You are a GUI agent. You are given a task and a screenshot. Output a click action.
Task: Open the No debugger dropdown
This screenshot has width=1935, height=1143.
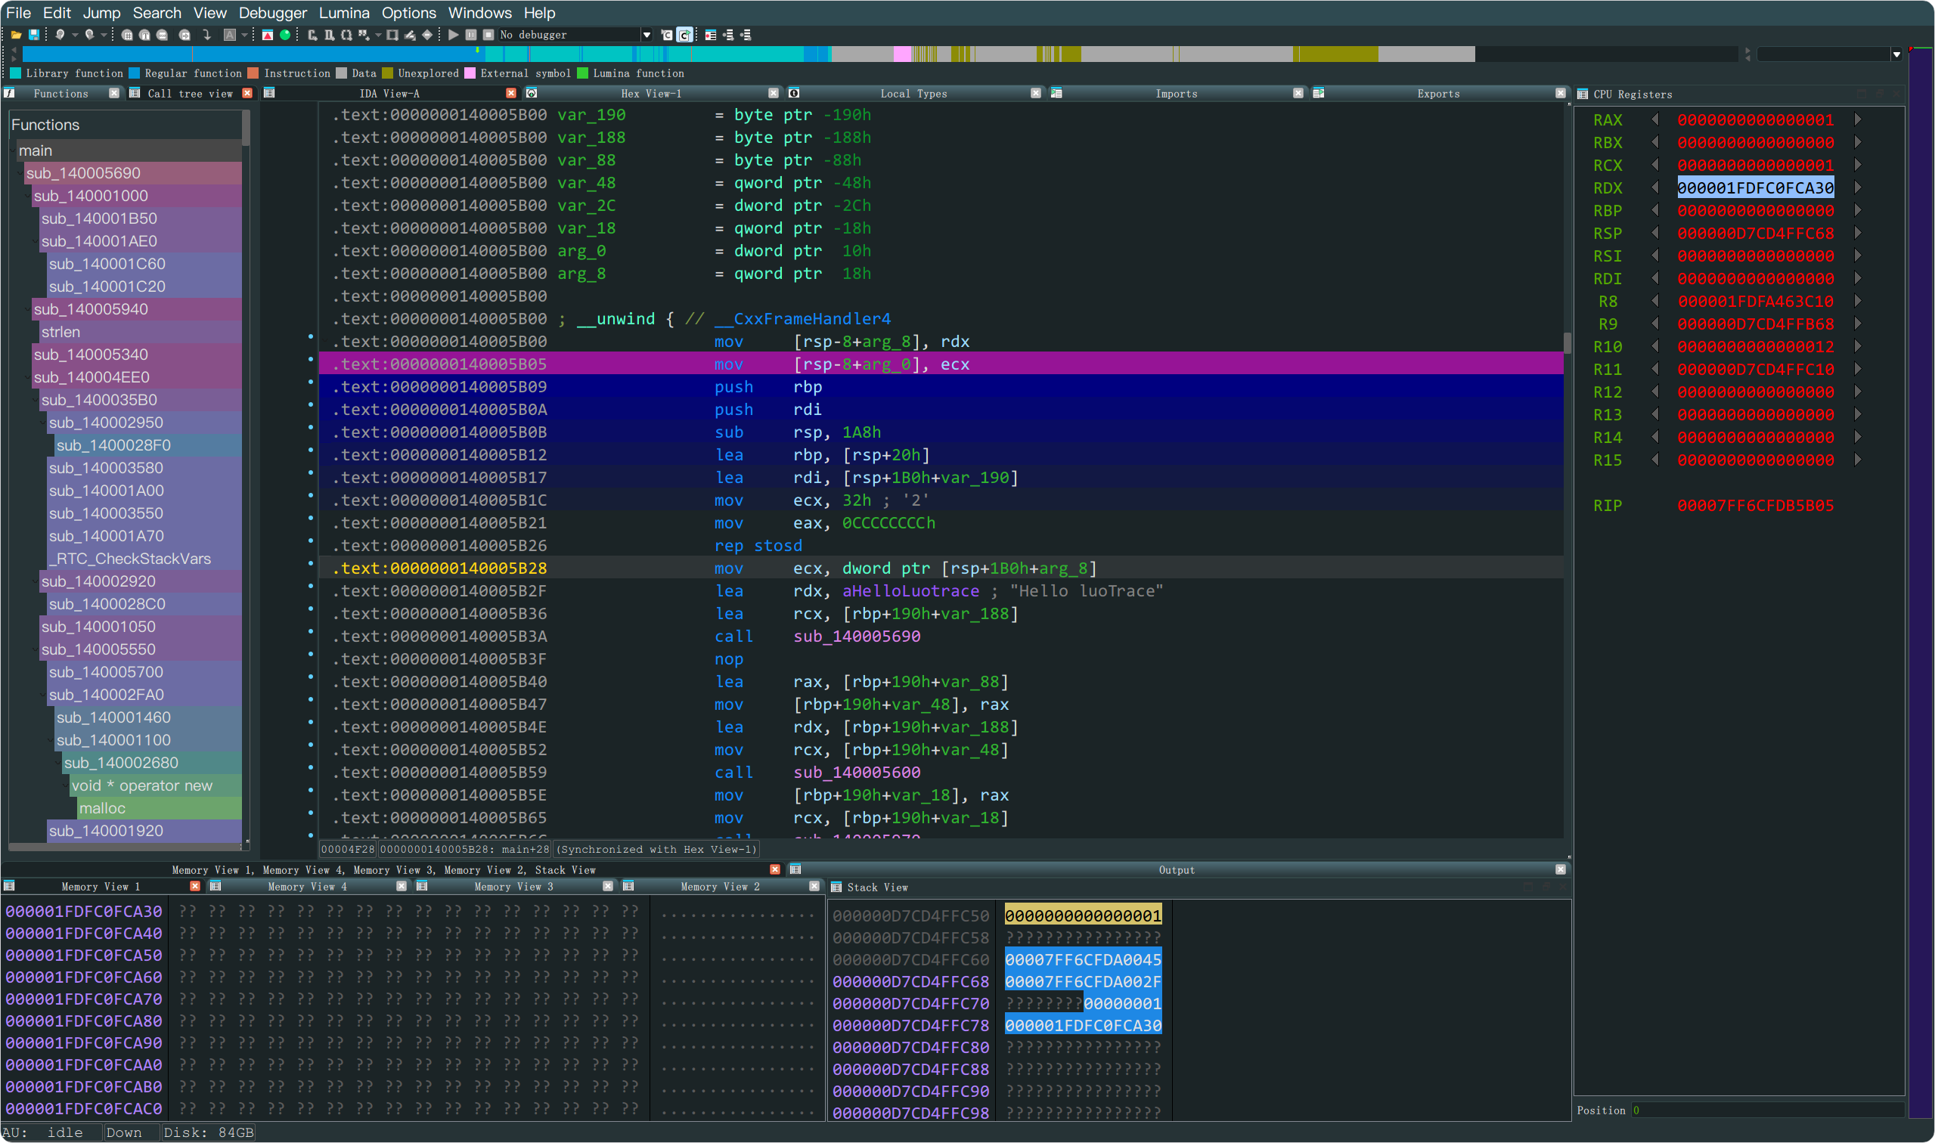(x=647, y=35)
